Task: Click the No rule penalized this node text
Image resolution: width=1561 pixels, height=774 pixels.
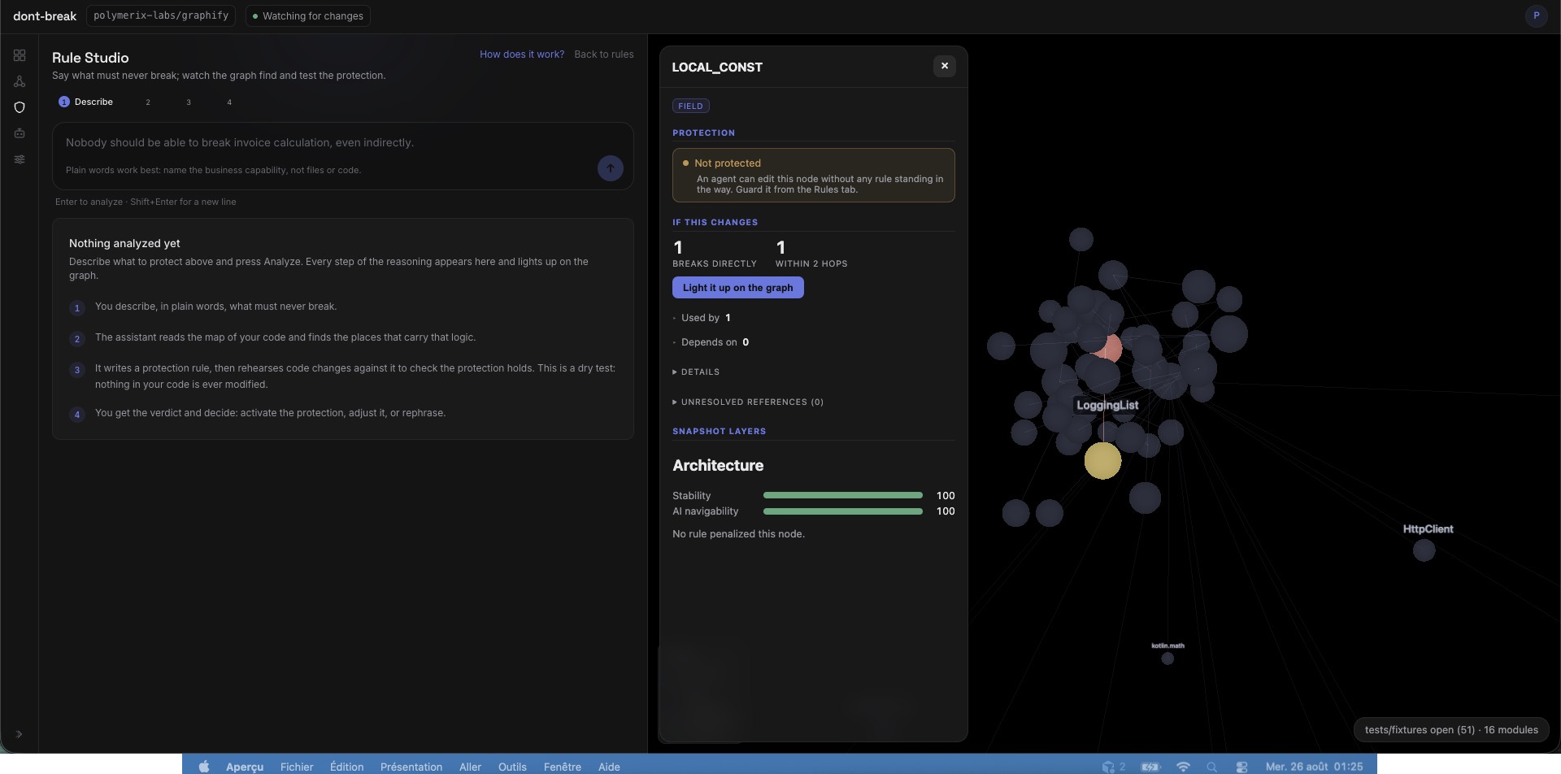Action: coord(738,534)
